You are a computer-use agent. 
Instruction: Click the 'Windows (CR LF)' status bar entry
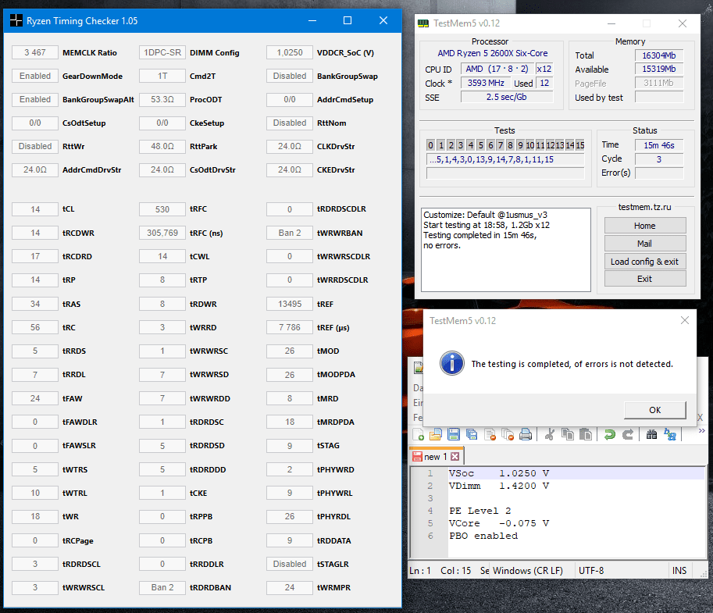click(528, 571)
